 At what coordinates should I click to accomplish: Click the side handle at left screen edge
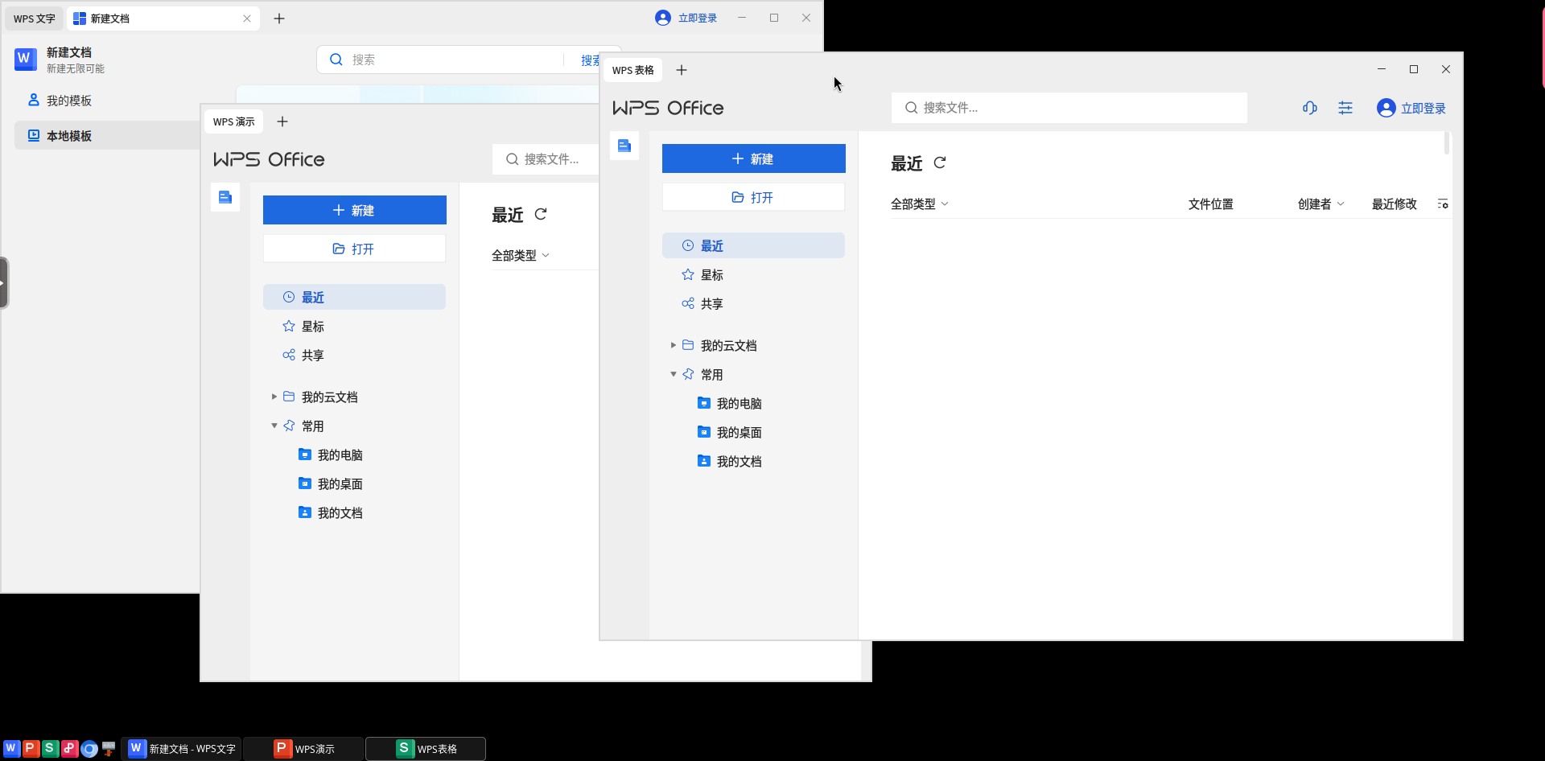[x=4, y=282]
